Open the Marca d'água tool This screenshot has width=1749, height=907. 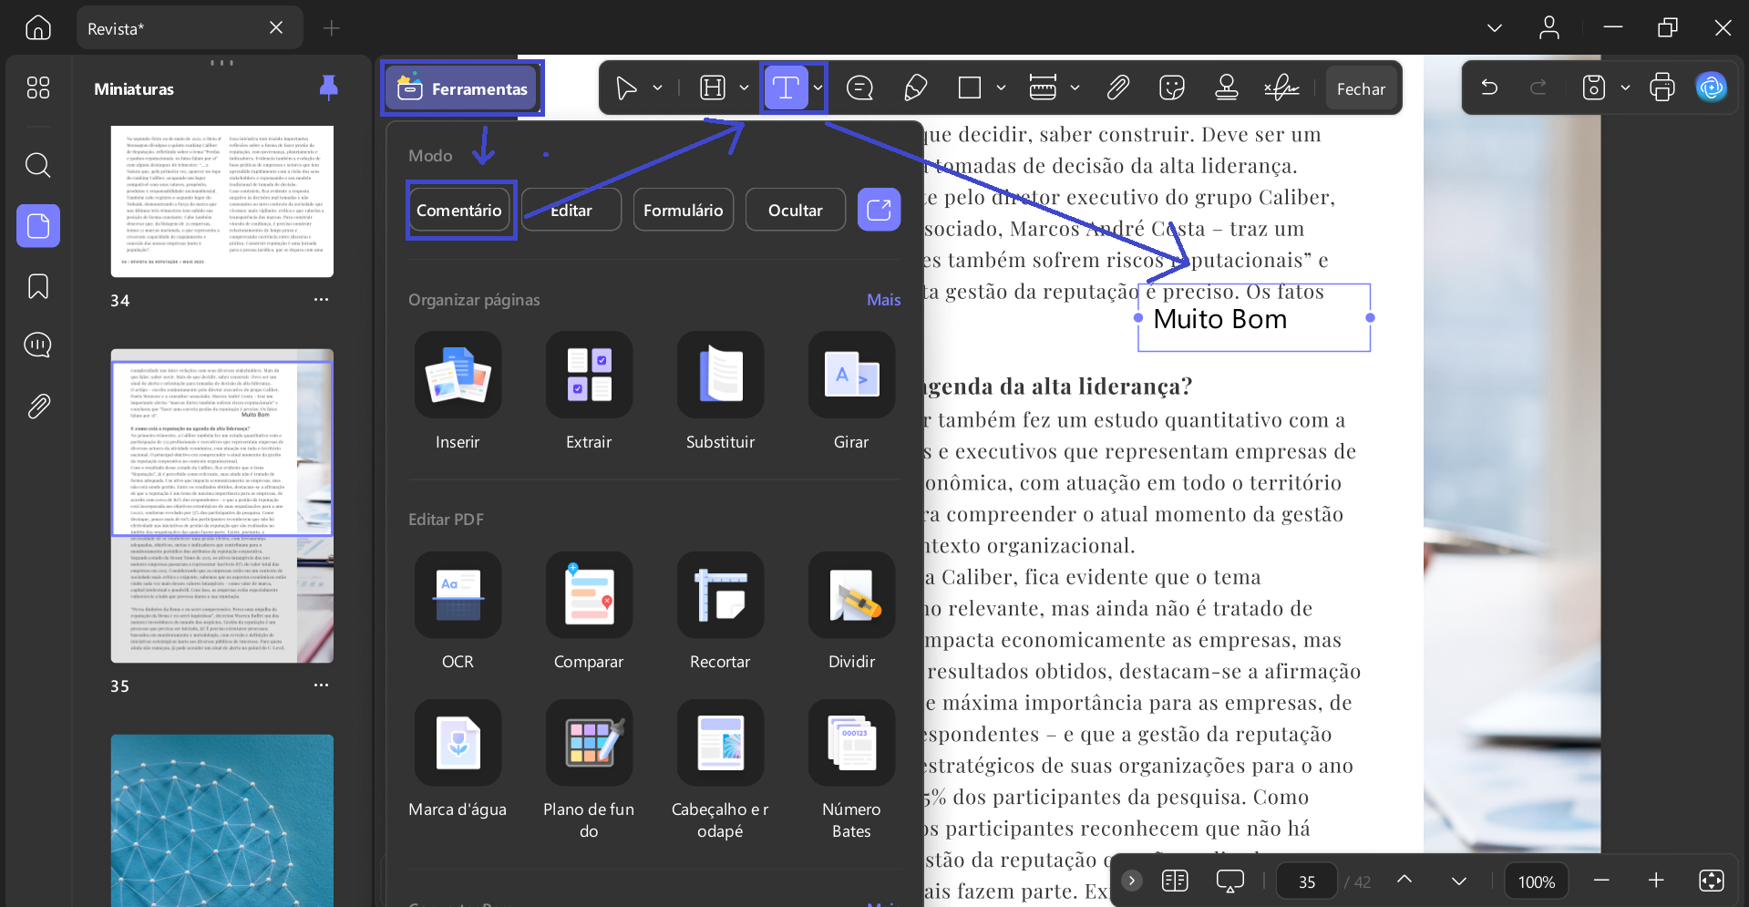[458, 760]
